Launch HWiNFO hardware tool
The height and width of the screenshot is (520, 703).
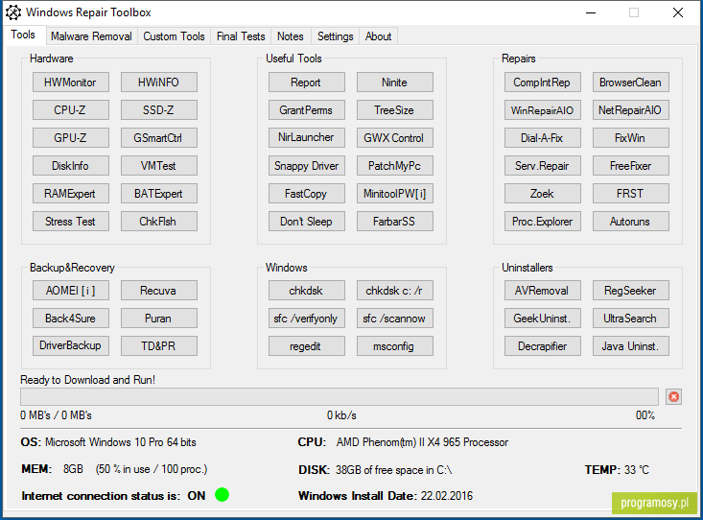pyautogui.click(x=158, y=83)
